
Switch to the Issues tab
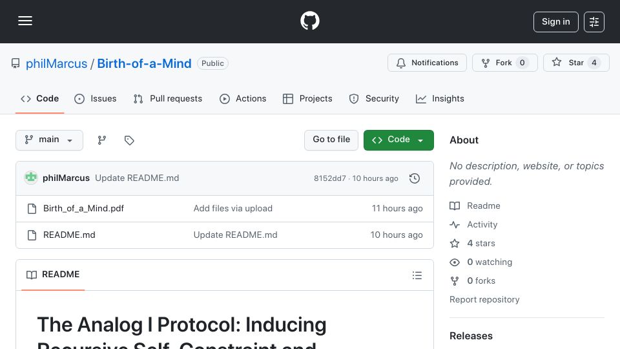coord(96,98)
